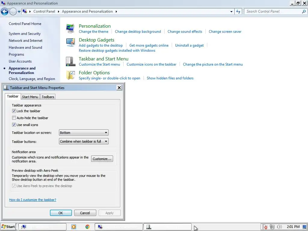Expand arrow after Appearance and Personalization breadcrumb
This screenshot has width=308, height=231.
tap(116, 12)
